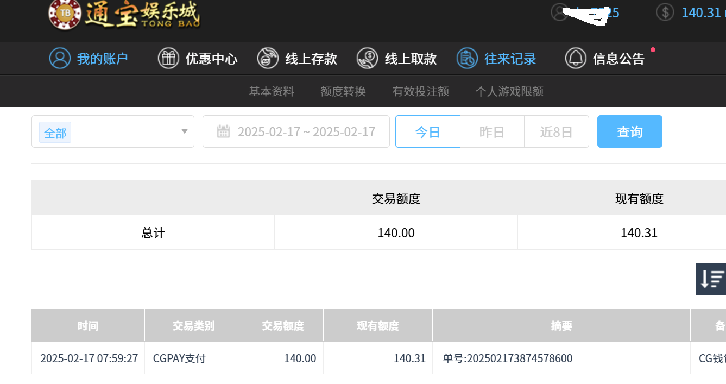
Task: Switch to the 额度转换 tab
Action: coord(343,91)
